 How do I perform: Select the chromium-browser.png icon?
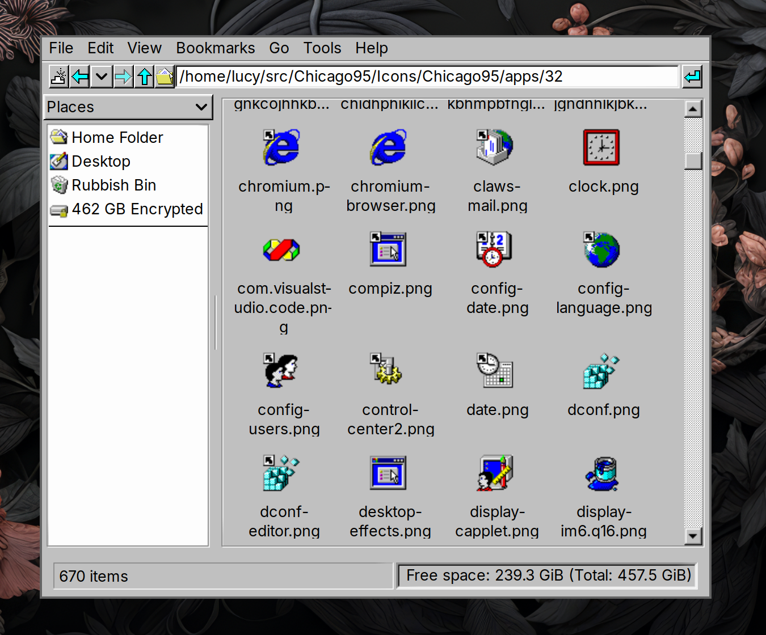(388, 147)
